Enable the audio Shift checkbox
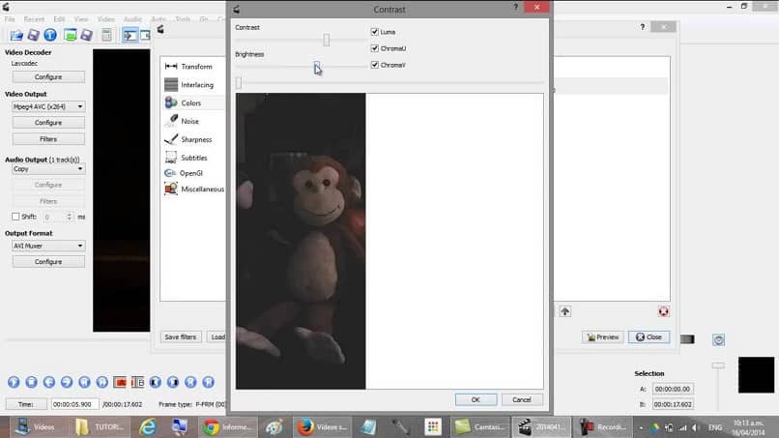 click(x=15, y=217)
